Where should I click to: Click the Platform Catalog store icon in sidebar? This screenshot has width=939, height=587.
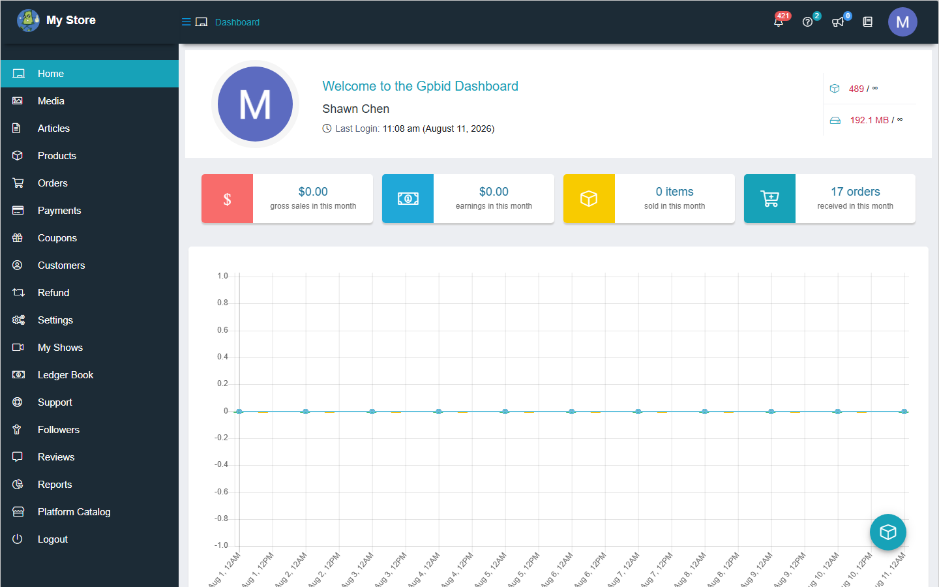pyautogui.click(x=18, y=512)
